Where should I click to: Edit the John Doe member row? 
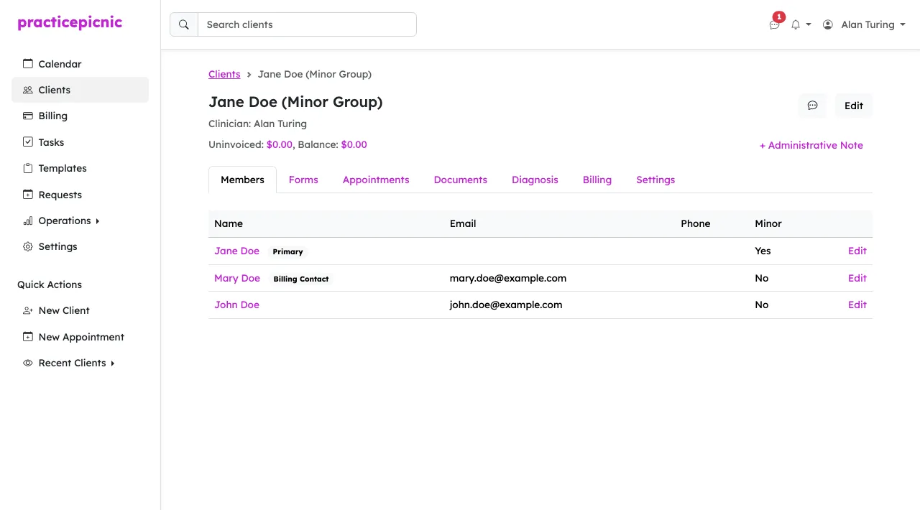tap(857, 305)
